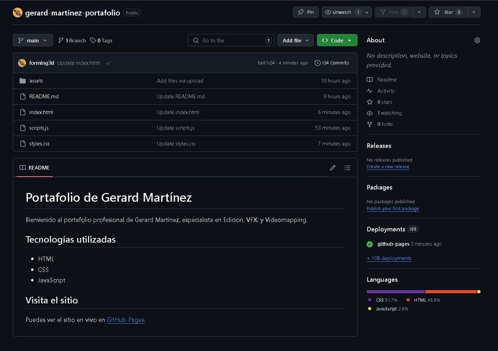Click the repository owner avatar beside the title

(x=17, y=12)
